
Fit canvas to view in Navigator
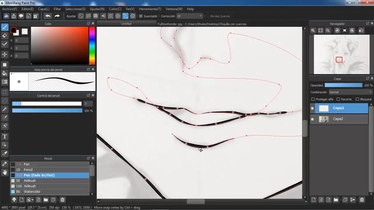[x=321, y=30]
